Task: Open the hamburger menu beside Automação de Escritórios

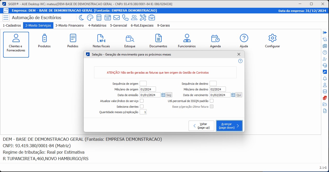Action: pyautogui.click(x=6, y=18)
